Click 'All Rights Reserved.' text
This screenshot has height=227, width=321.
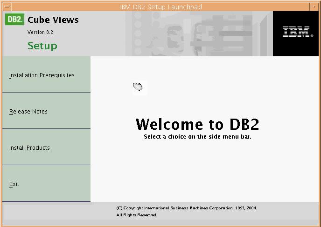[137, 215]
